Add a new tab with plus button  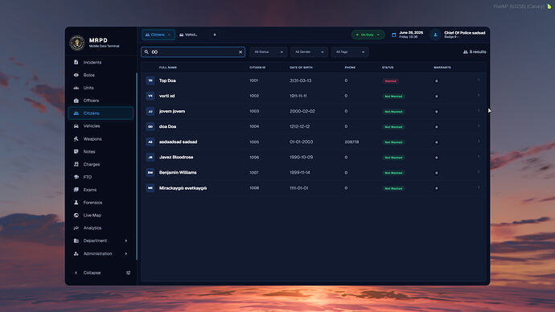[x=215, y=35]
